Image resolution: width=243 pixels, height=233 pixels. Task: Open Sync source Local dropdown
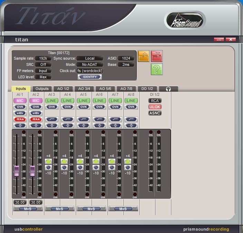pyautogui.click(x=90, y=58)
